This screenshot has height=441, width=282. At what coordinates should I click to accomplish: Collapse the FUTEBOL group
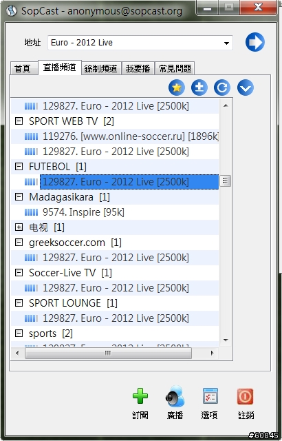tap(19, 167)
